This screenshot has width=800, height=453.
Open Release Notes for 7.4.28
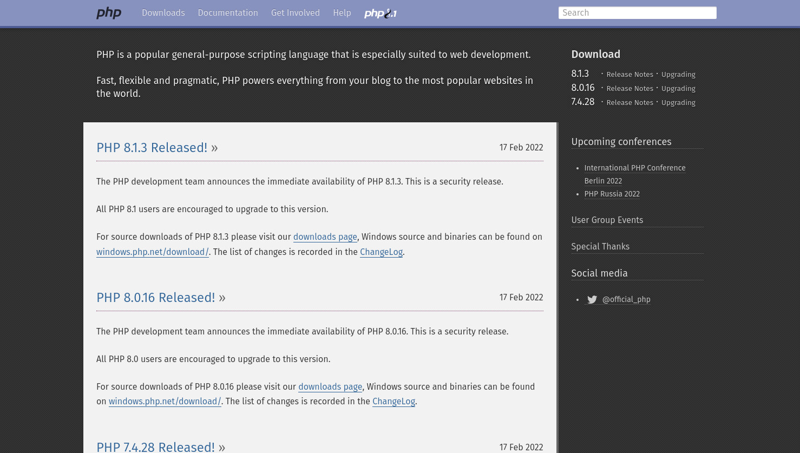[629, 103]
